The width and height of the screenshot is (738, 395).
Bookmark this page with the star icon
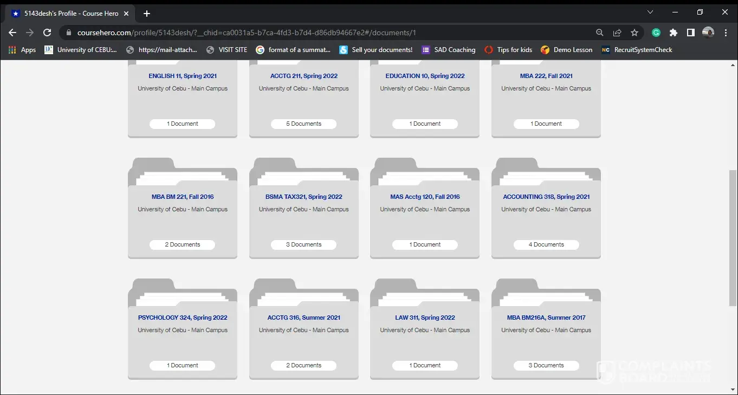point(635,33)
